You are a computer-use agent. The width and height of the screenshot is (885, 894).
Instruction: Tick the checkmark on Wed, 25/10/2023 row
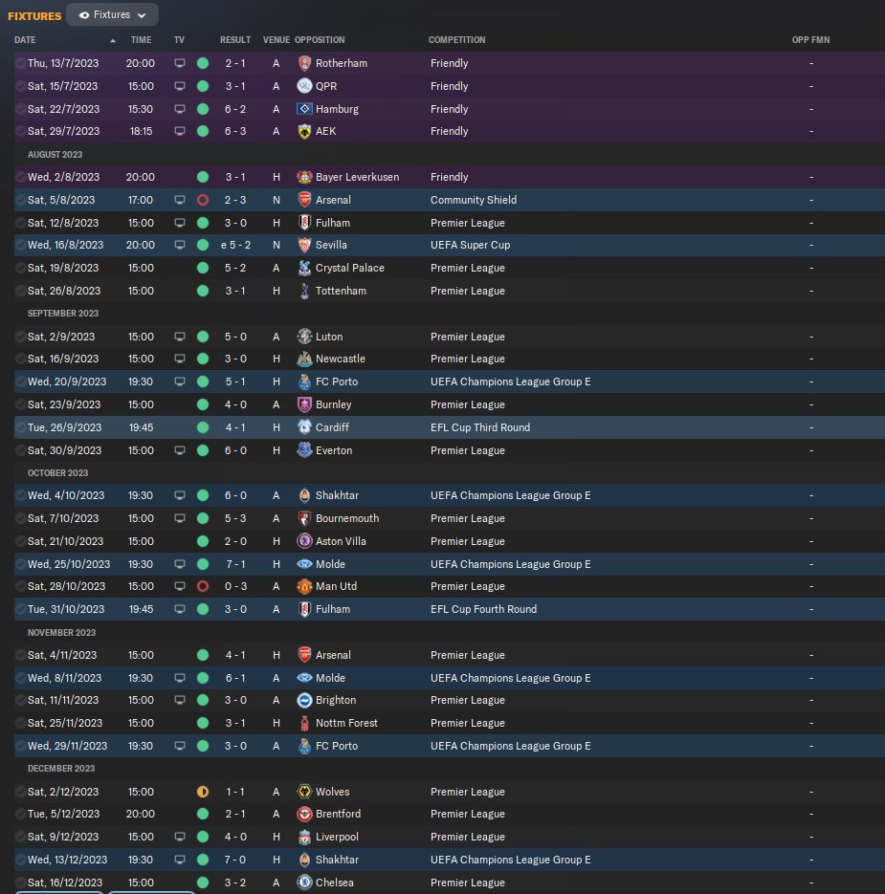(x=20, y=564)
